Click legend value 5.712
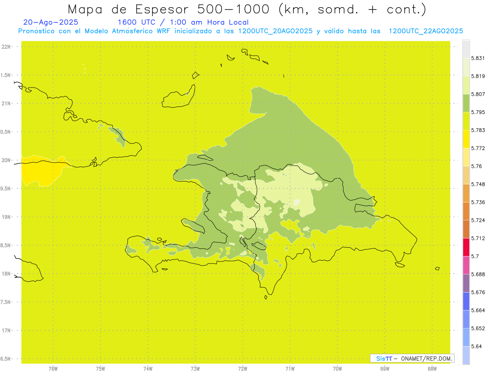Screen dimensions: 485x374 pos(478,238)
